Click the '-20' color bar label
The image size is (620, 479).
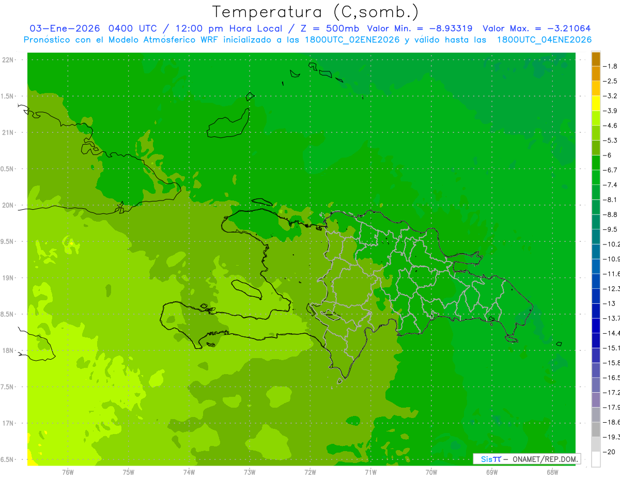[609, 452]
